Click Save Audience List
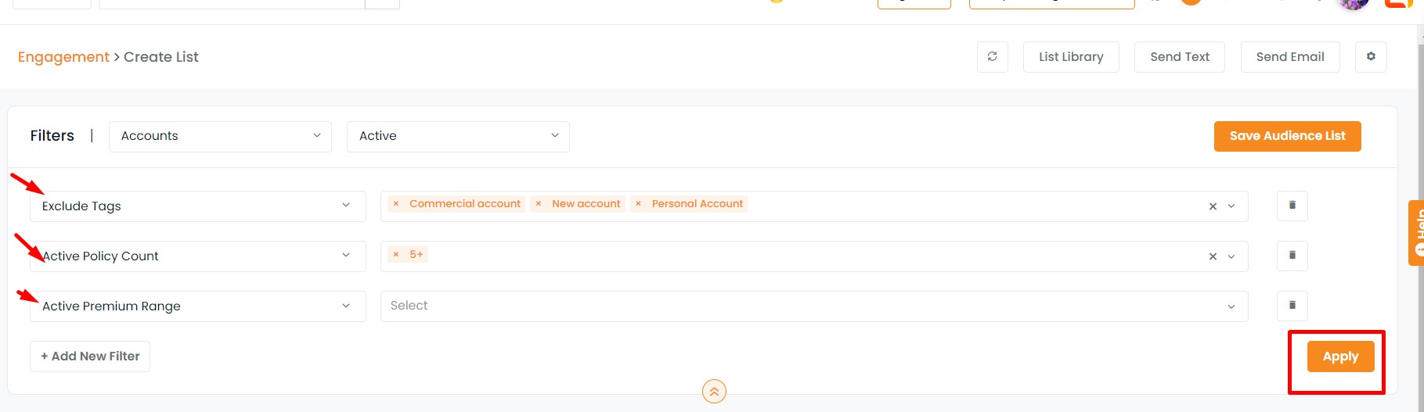 click(x=1287, y=136)
